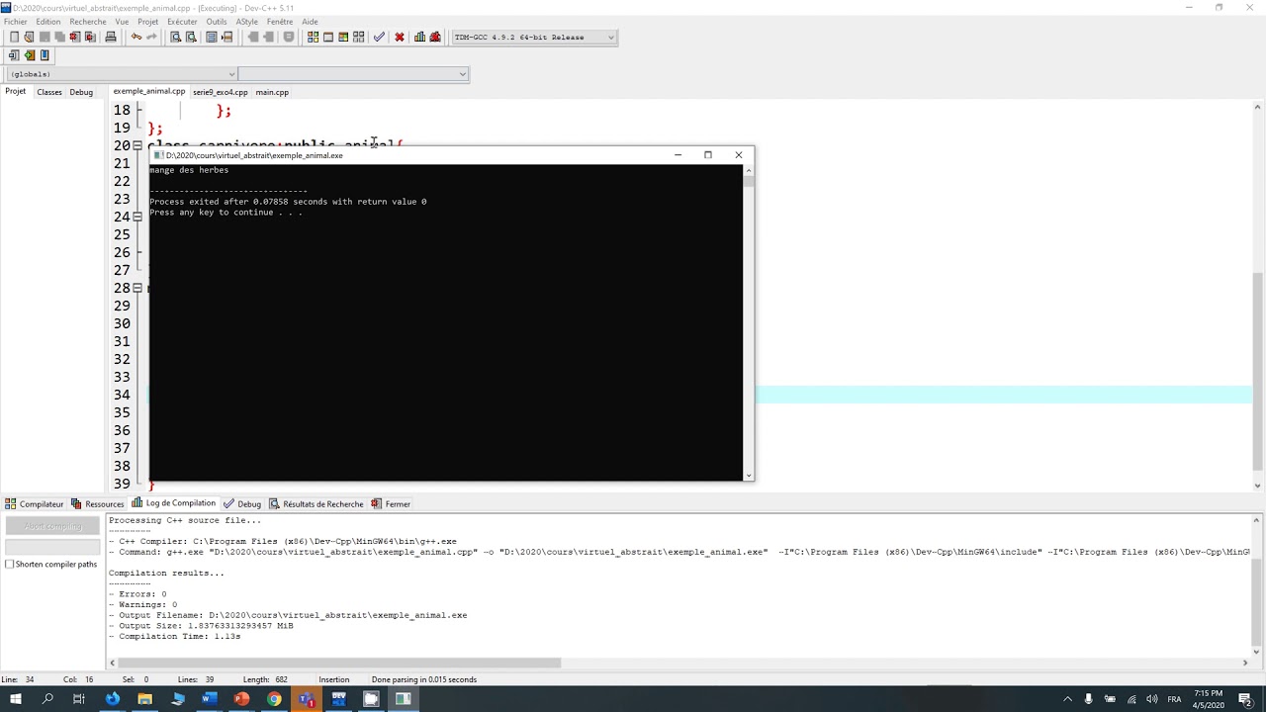Click the Close All files toolbar icon
The image size is (1266, 712).
click(x=90, y=38)
